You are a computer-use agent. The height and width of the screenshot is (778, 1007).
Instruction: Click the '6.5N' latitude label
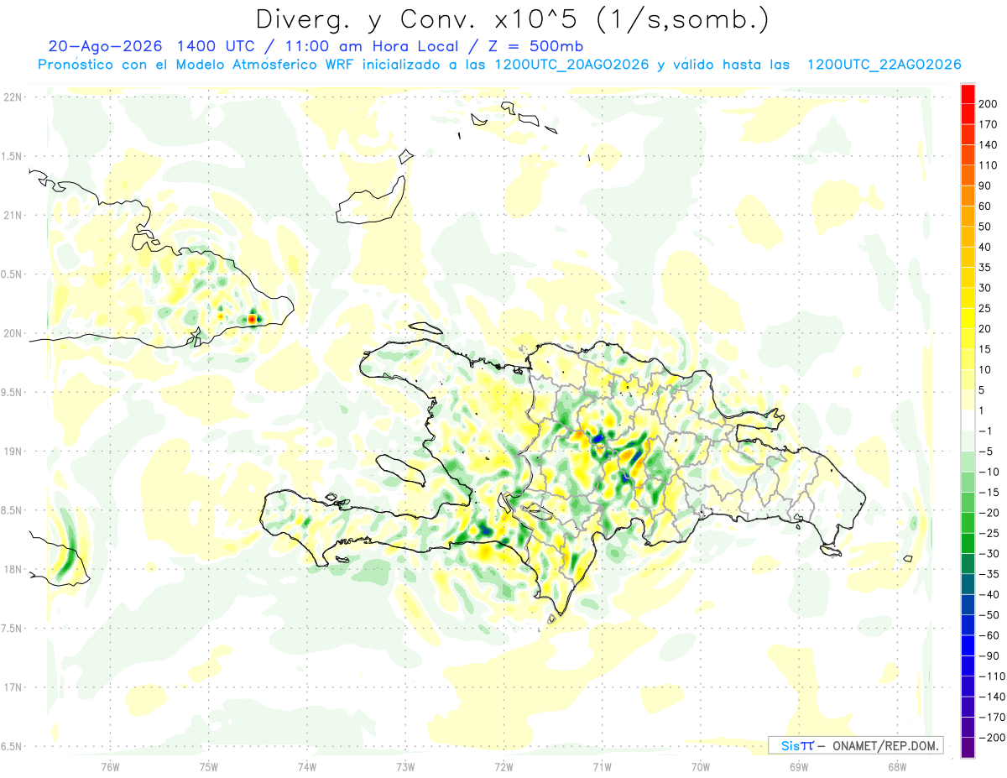click(x=12, y=747)
